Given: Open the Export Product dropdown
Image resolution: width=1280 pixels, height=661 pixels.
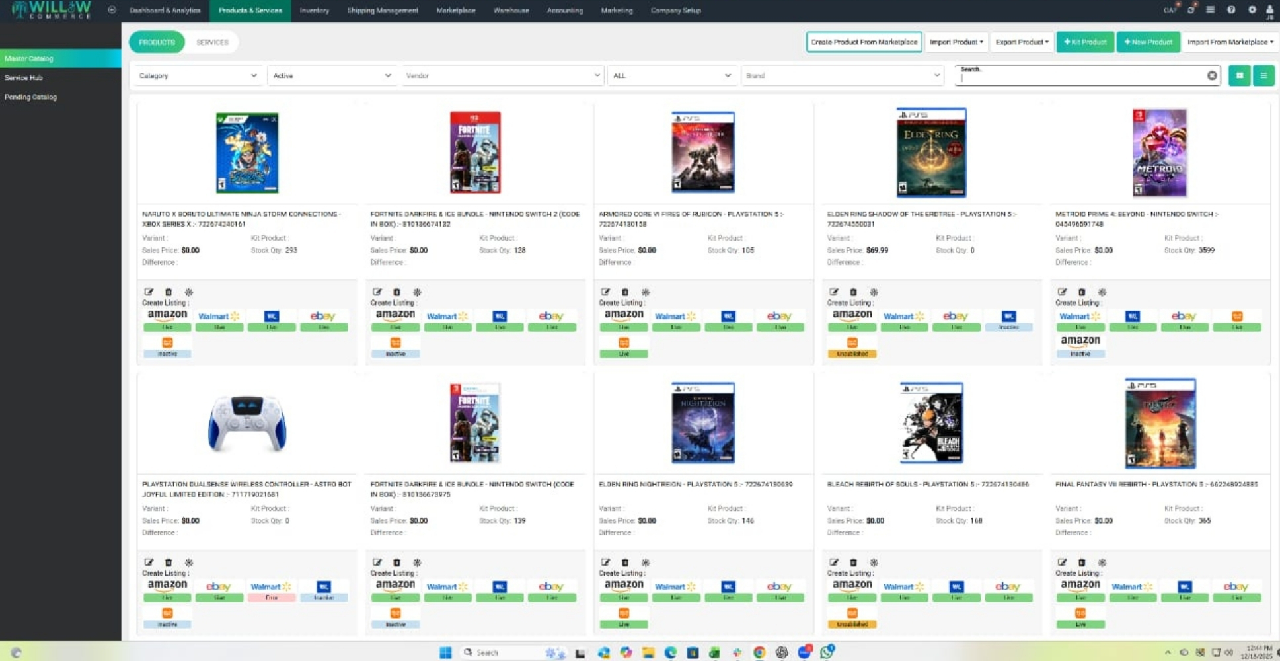Looking at the screenshot, I should point(1022,42).
